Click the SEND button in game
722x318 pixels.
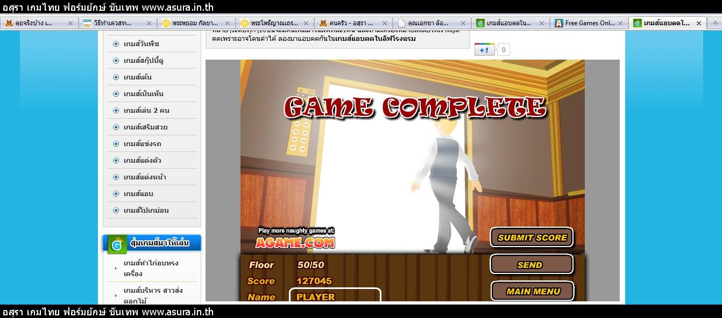532,265
